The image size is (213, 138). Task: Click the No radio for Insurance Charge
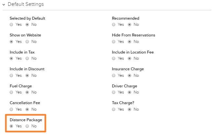(x=129, y=75)
